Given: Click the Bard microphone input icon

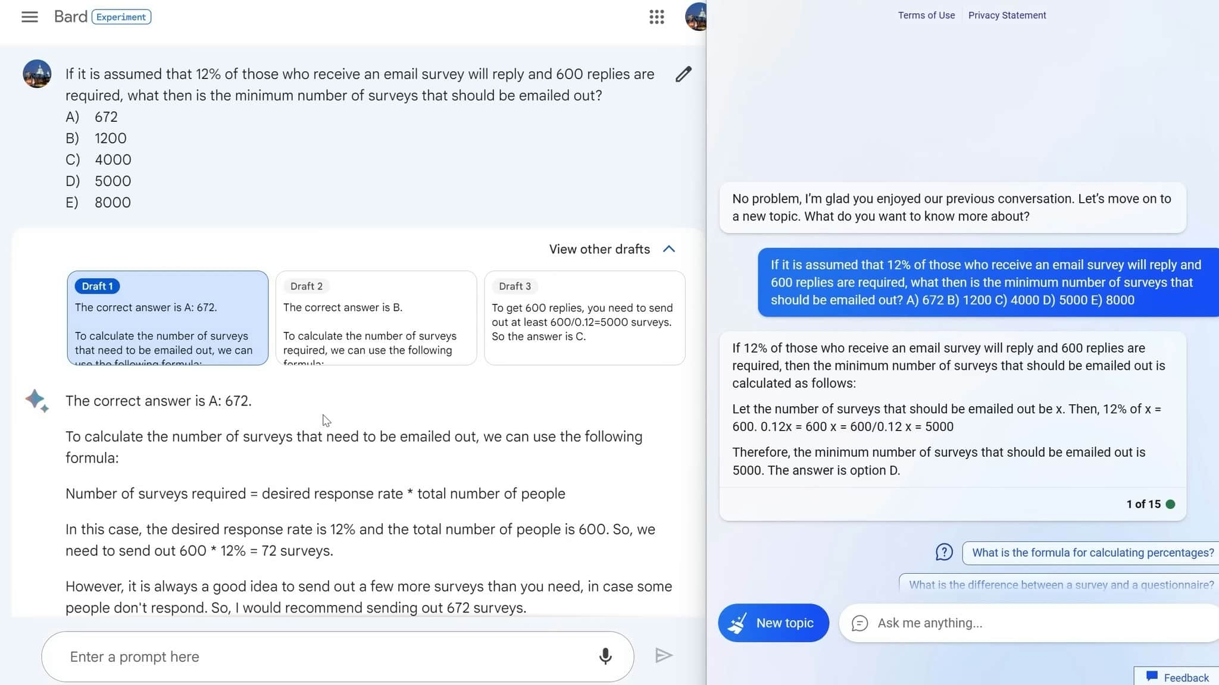Looking at the screenshot, I should tap(605, 656).
